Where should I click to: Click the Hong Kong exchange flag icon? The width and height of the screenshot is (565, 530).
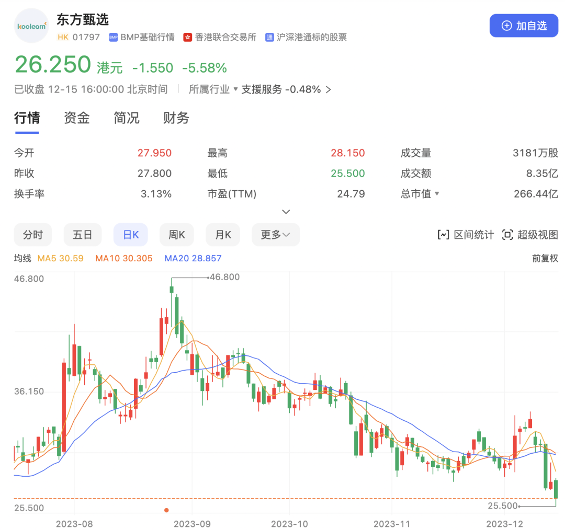coord(187,38)
